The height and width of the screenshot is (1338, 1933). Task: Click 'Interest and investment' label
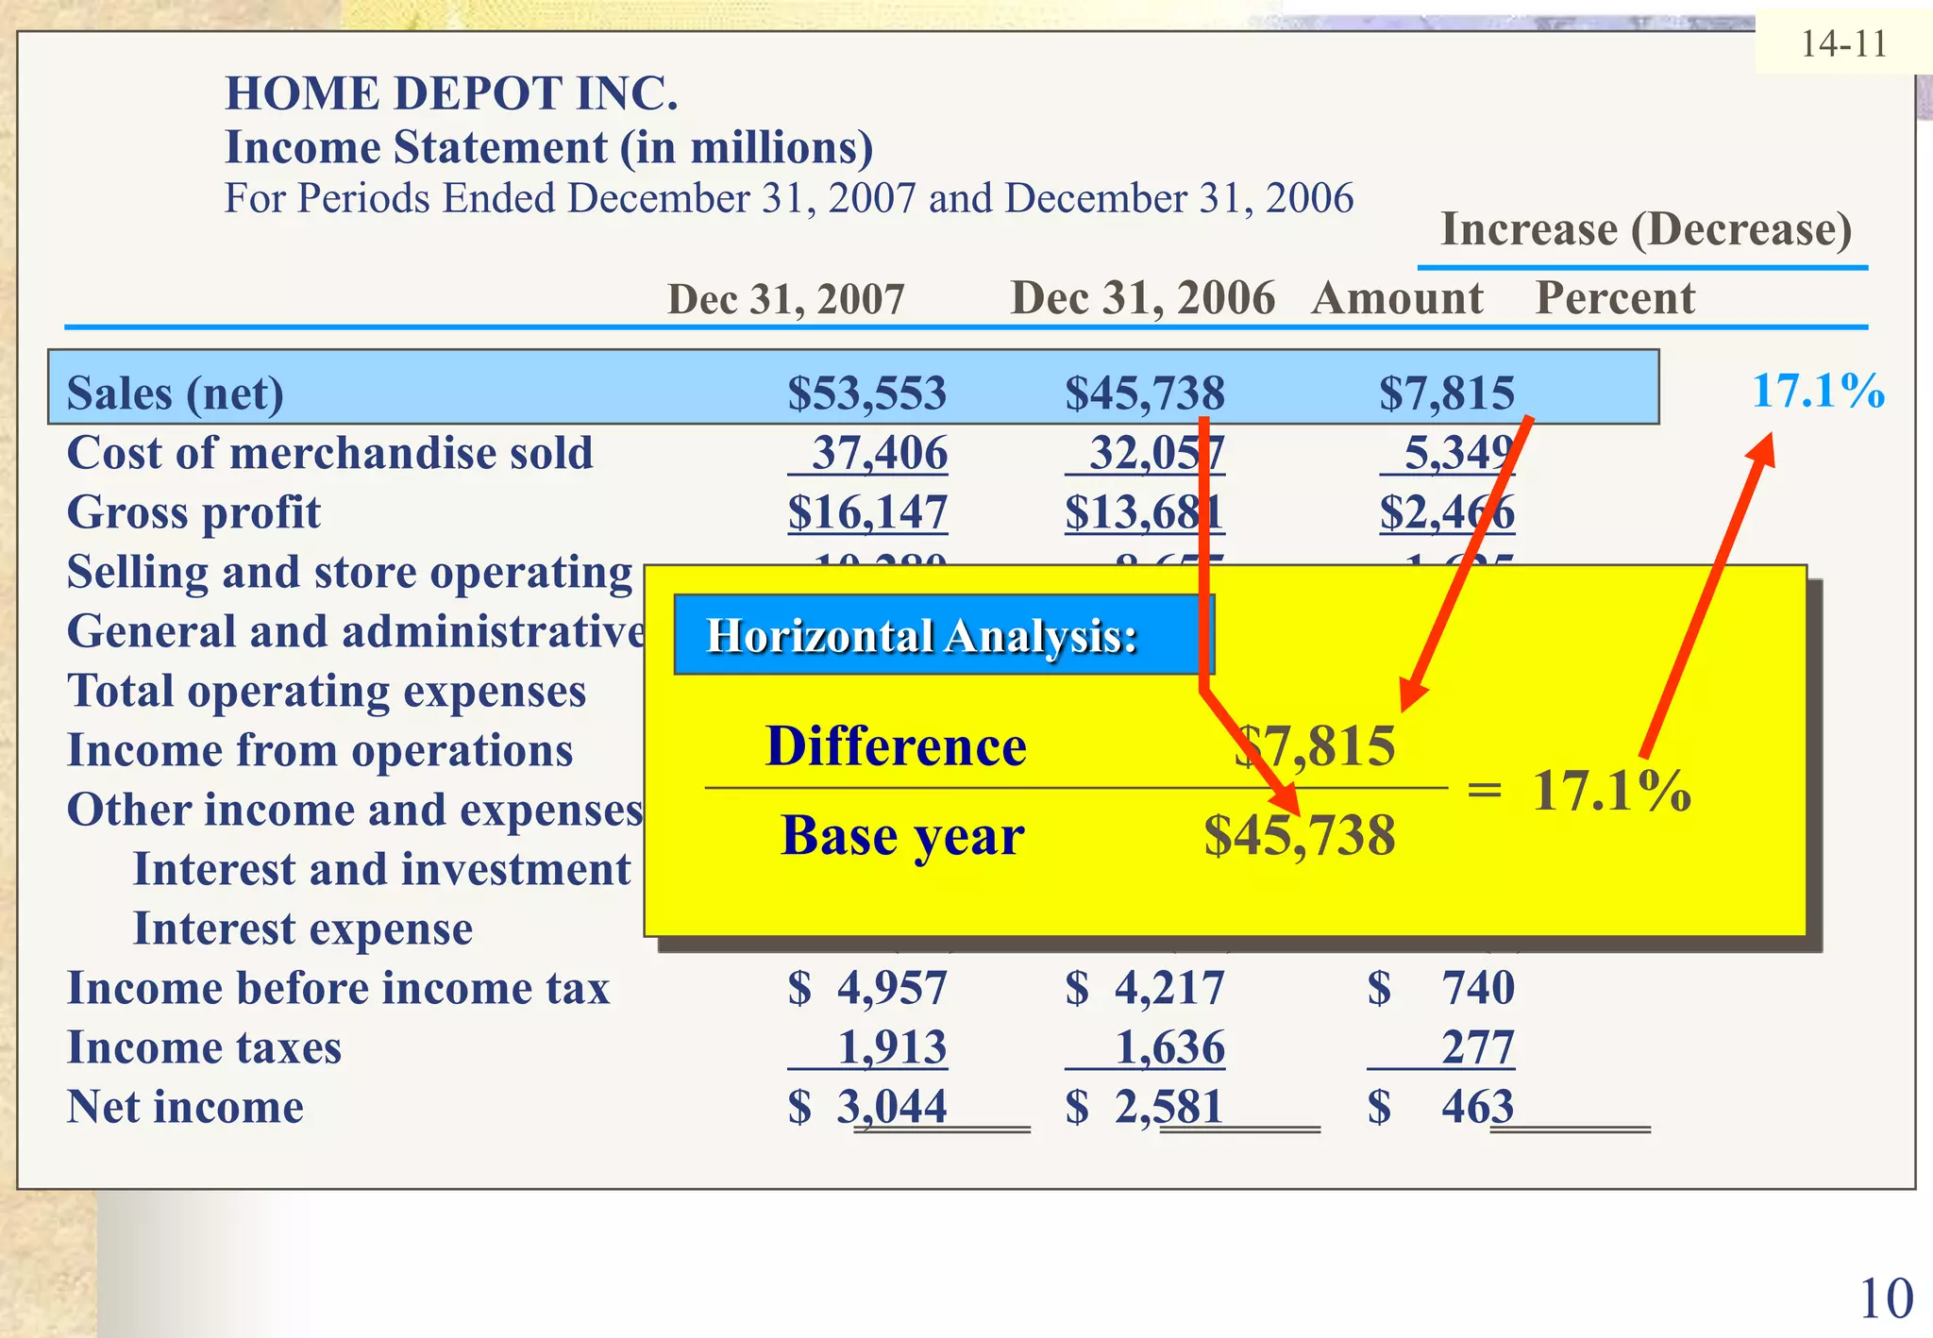381,869
